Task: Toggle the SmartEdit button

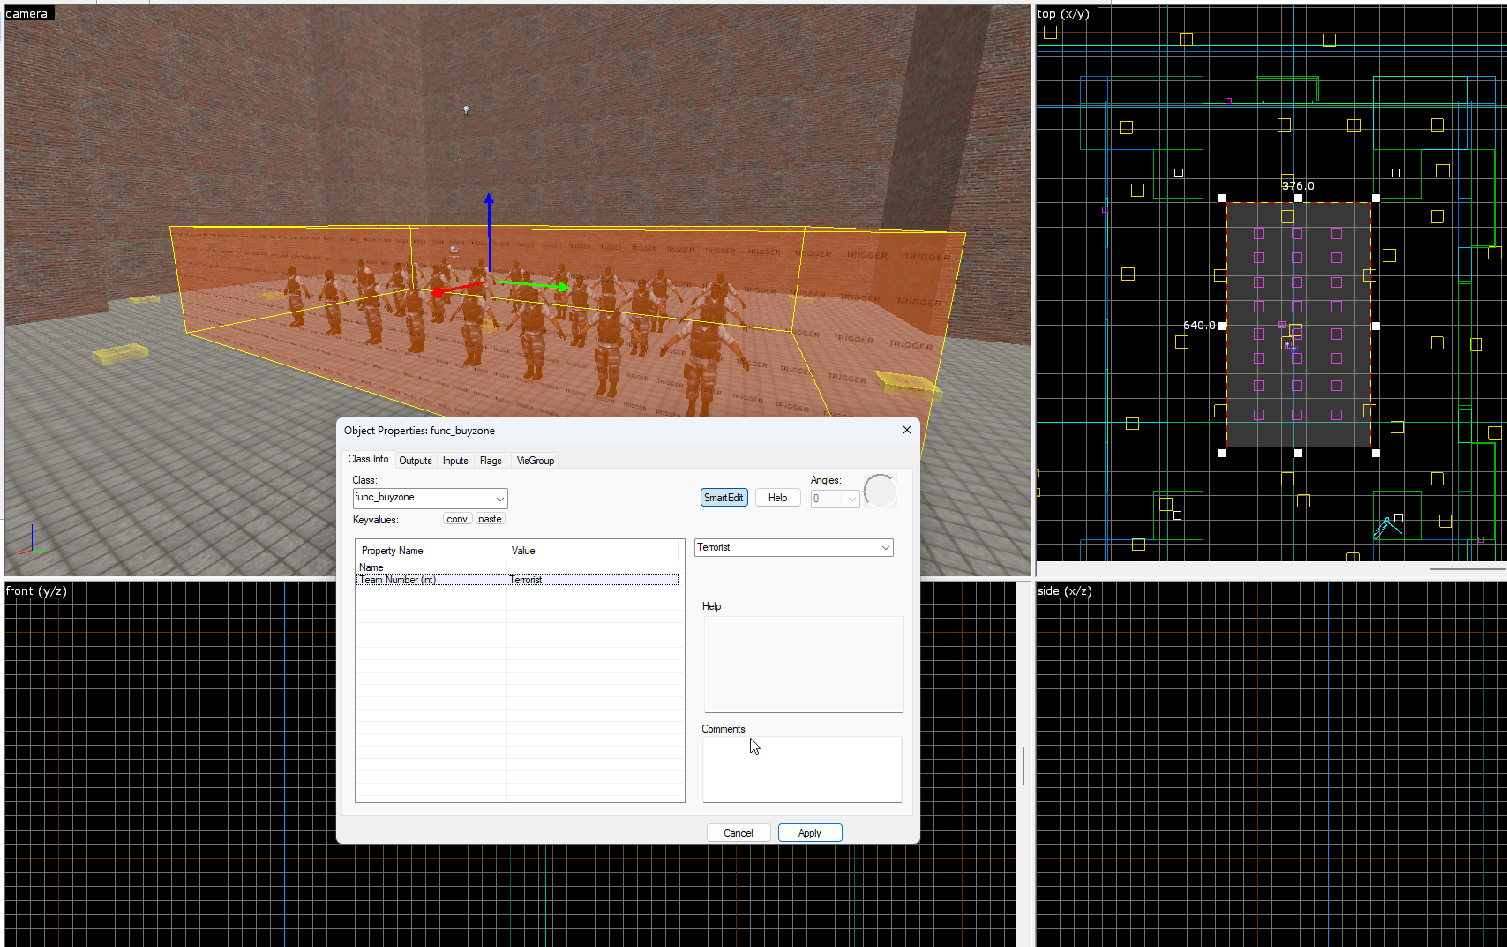Action: tap(724, 498)
